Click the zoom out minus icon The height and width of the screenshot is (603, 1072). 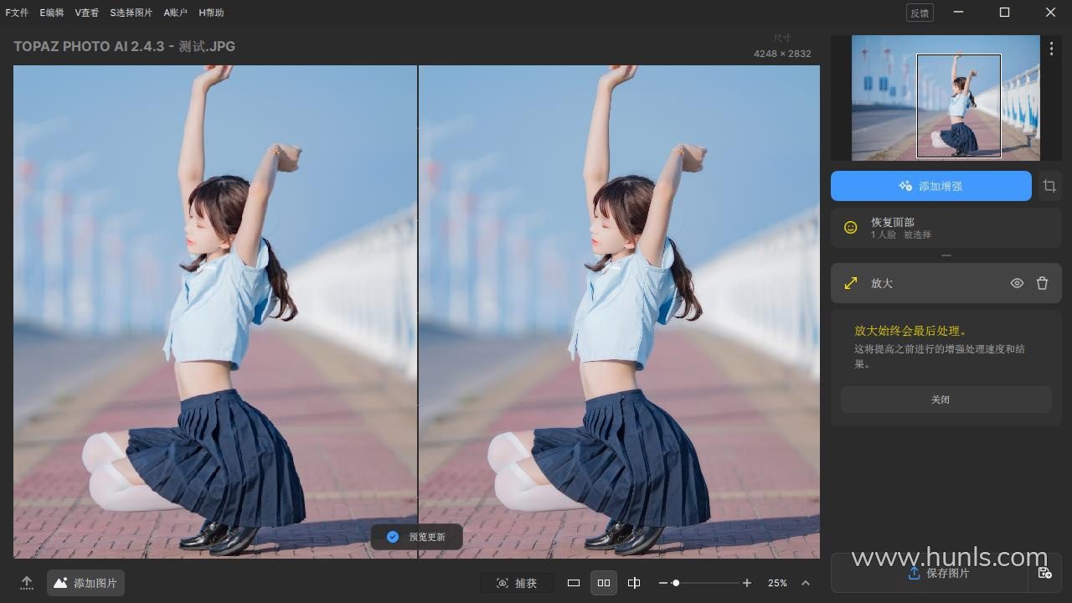click(x=663, y=583)
